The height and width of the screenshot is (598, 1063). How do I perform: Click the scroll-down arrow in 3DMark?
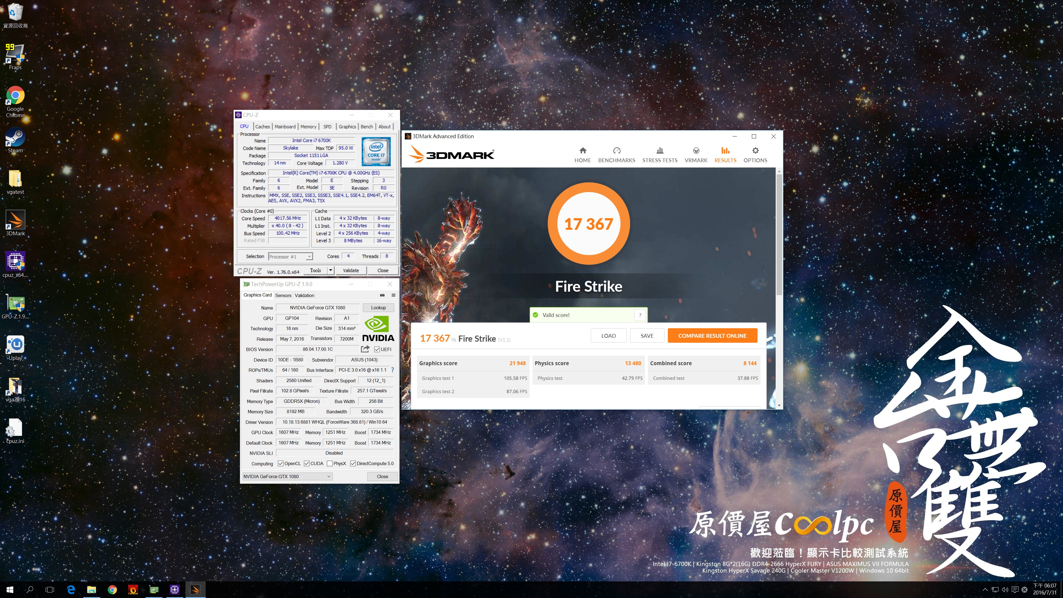(x=779, y=406)
